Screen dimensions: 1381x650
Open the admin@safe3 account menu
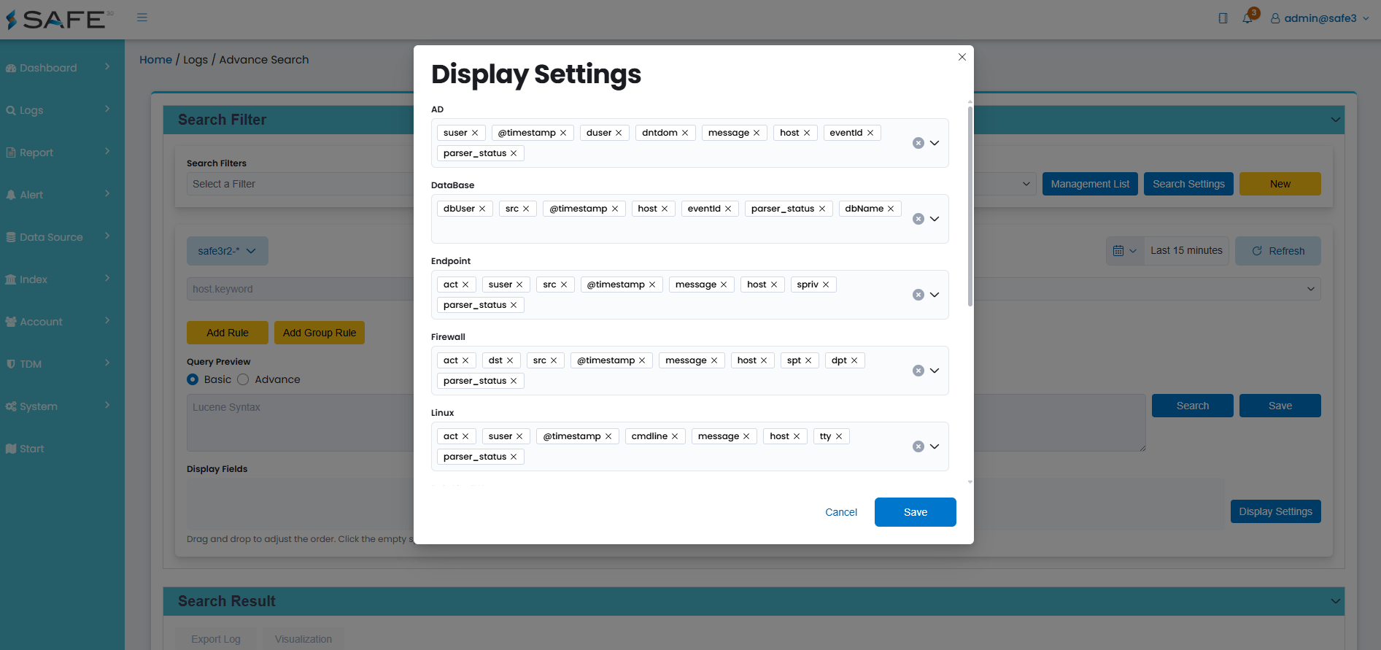(x=1320, y=18)
